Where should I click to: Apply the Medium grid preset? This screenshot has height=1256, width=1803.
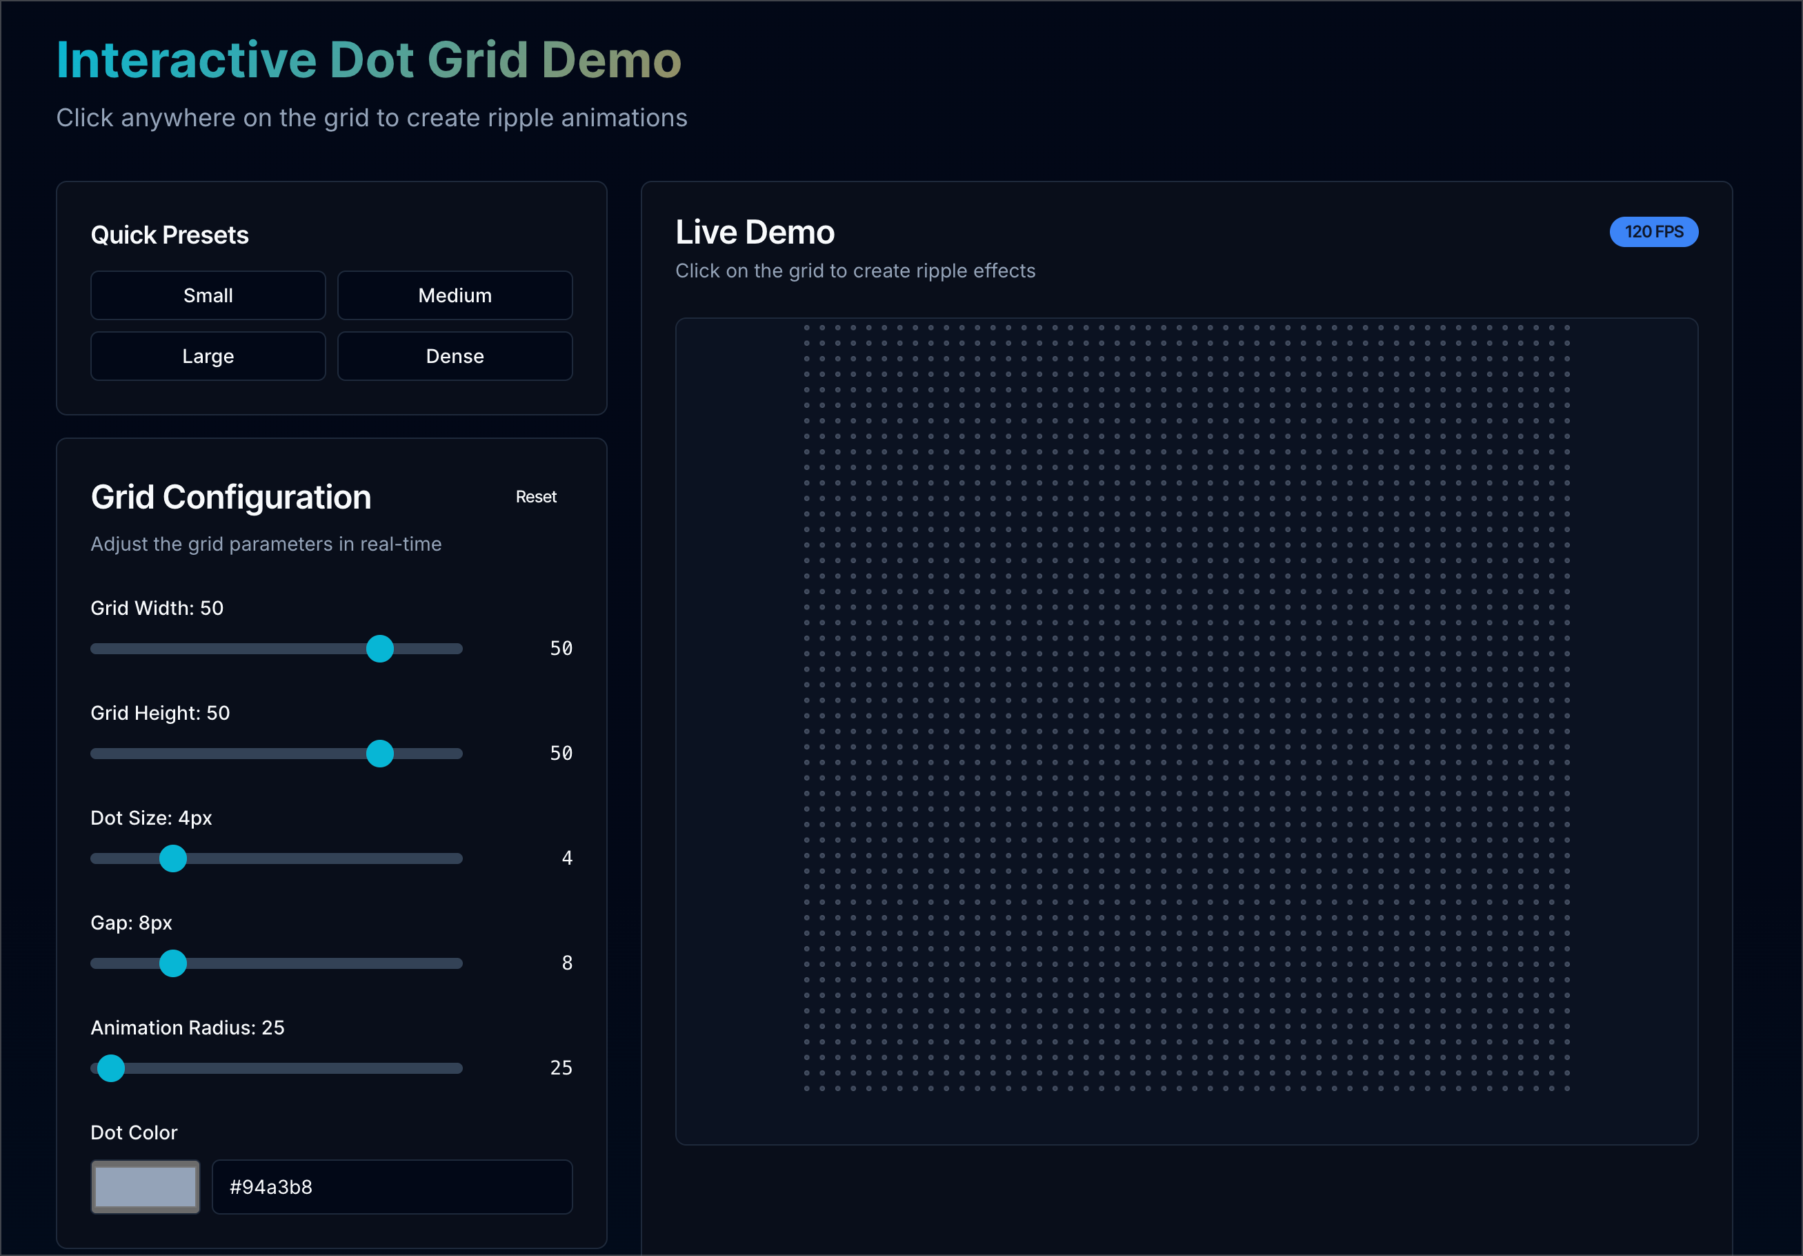[454, 295]
